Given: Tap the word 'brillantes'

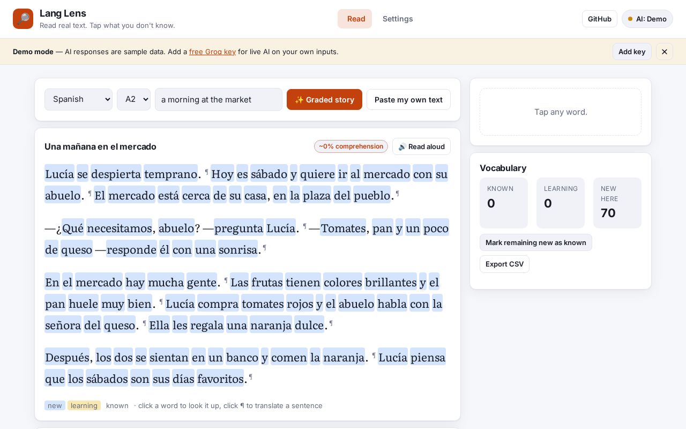Looking at the screenshot, I should (x=391, y=282).
